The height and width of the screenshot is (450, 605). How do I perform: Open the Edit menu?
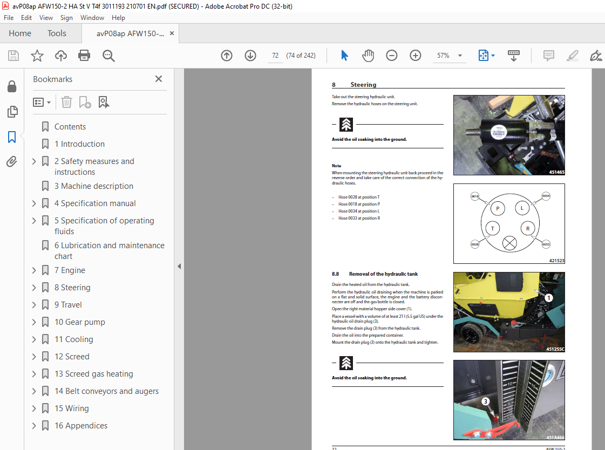point(26,18)
